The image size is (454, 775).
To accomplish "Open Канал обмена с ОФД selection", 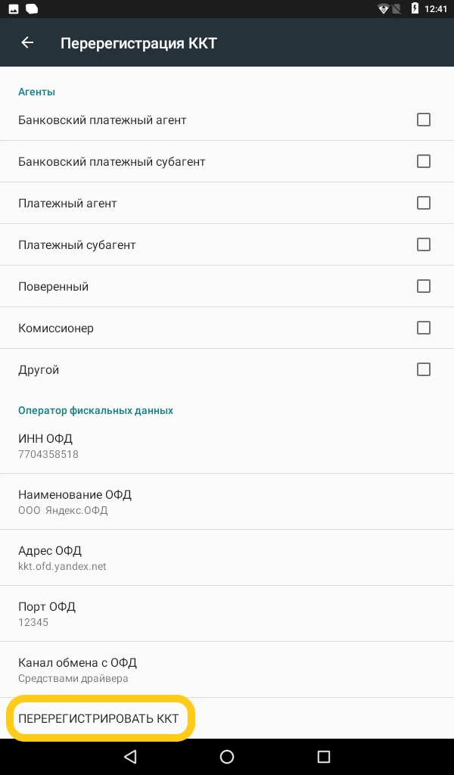I will [227, 670].
